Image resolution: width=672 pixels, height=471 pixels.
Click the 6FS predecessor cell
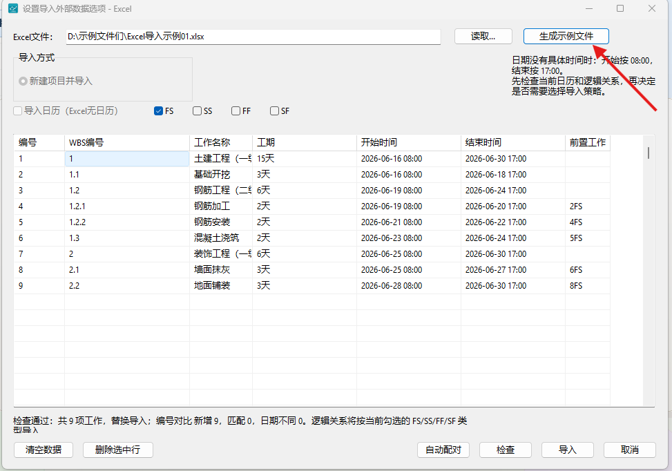tap(588, 269)
